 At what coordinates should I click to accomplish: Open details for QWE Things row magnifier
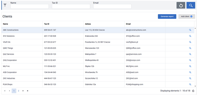190,48
